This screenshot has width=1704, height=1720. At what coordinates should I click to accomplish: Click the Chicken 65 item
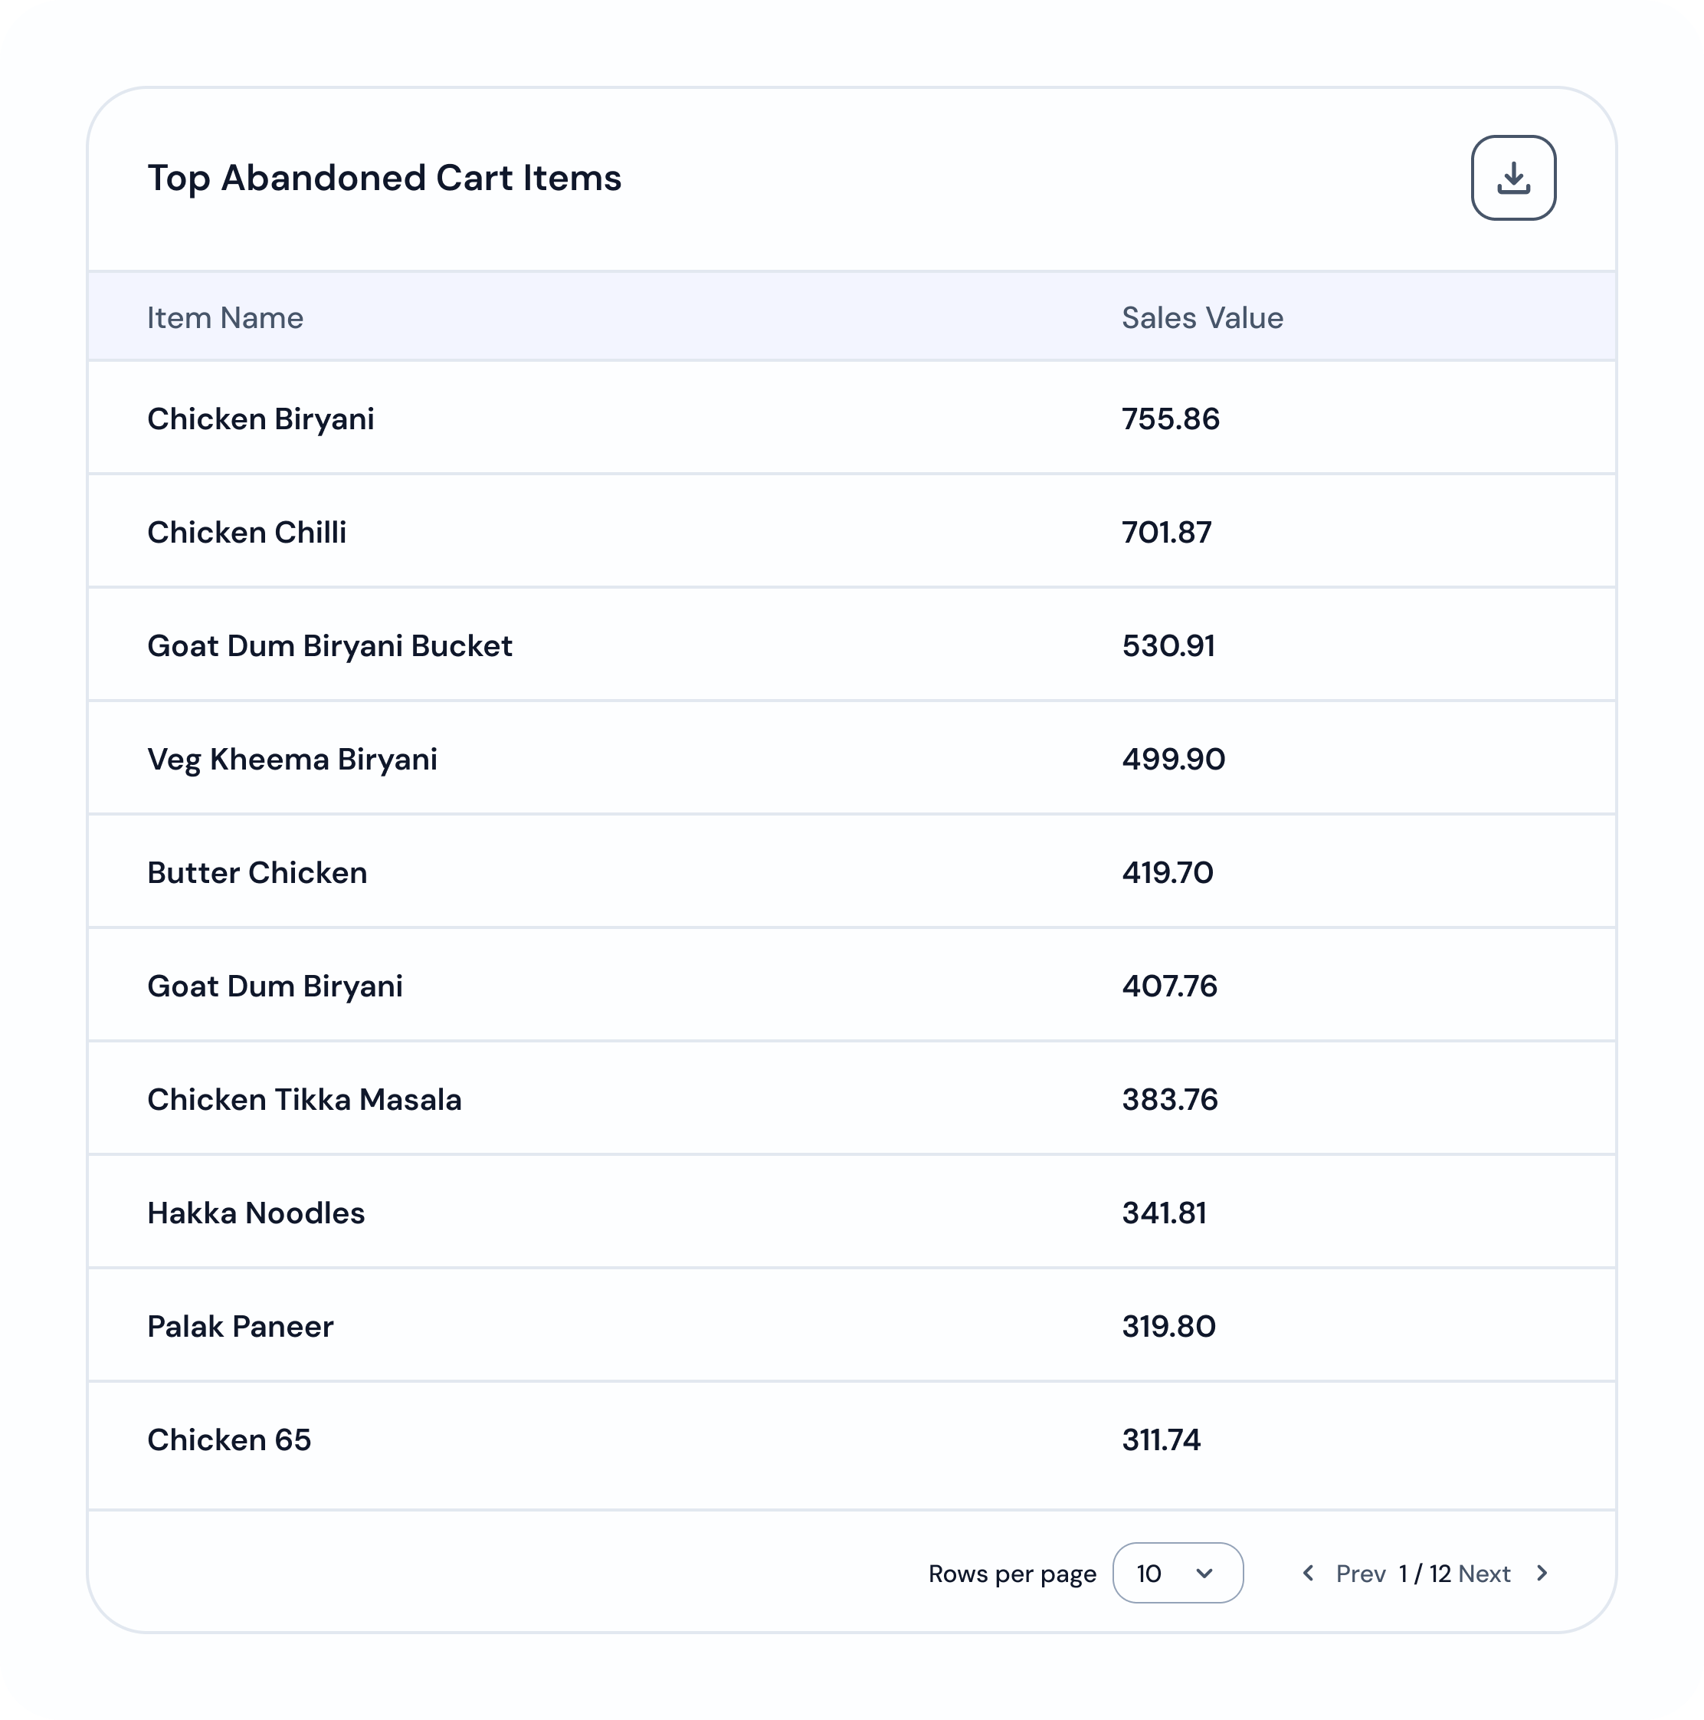coord(230,1439)
